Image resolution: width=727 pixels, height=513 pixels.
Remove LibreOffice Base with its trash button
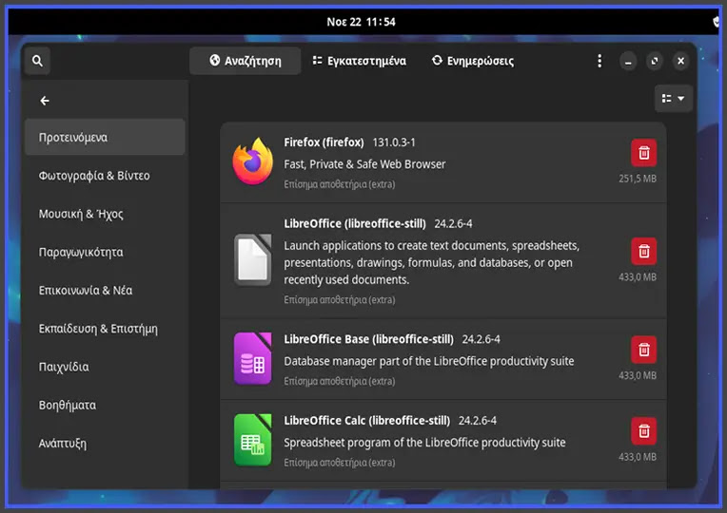(x=643, y=350)
